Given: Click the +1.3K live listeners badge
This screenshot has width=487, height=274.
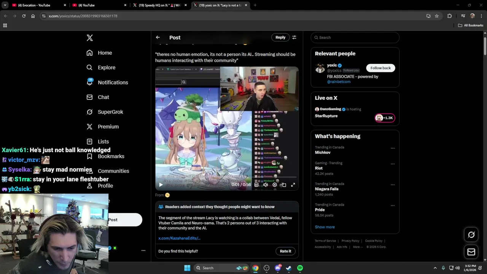Looking at the screenshot, I should pos(385,118).
